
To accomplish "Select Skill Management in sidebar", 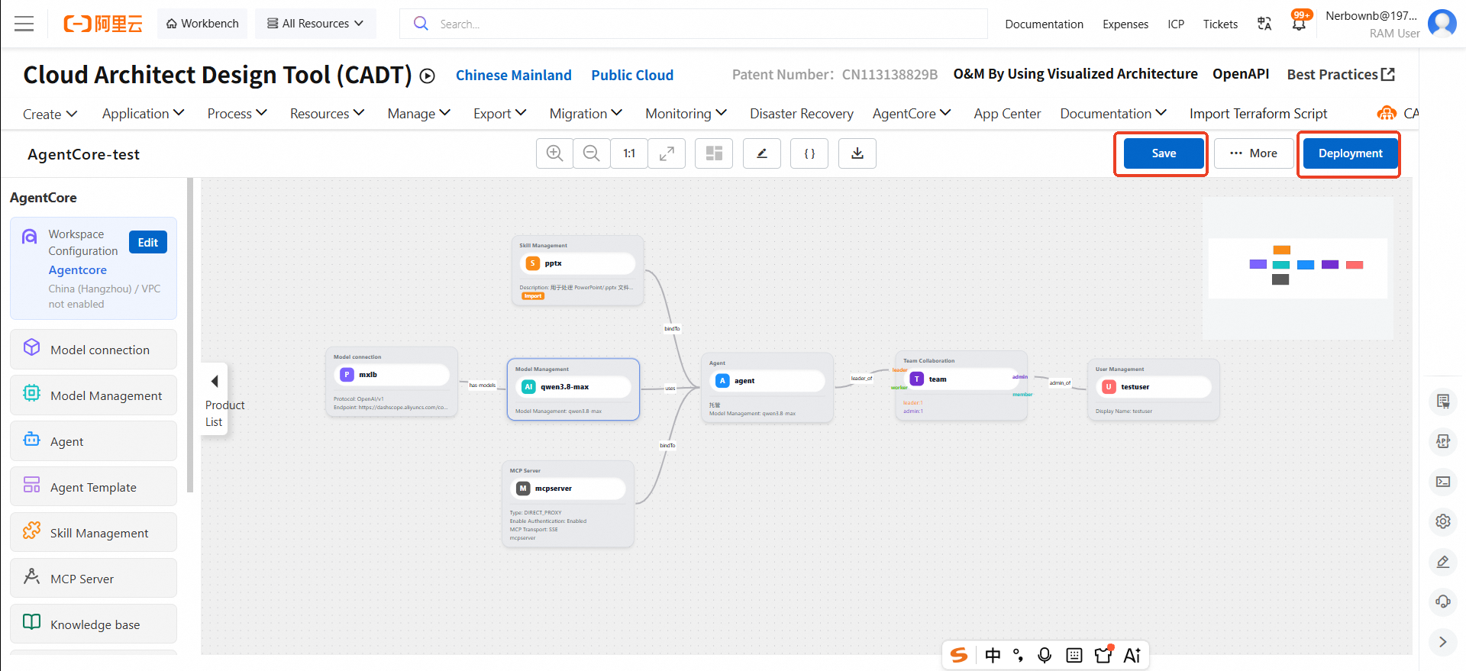I will (x=93, y=533).
